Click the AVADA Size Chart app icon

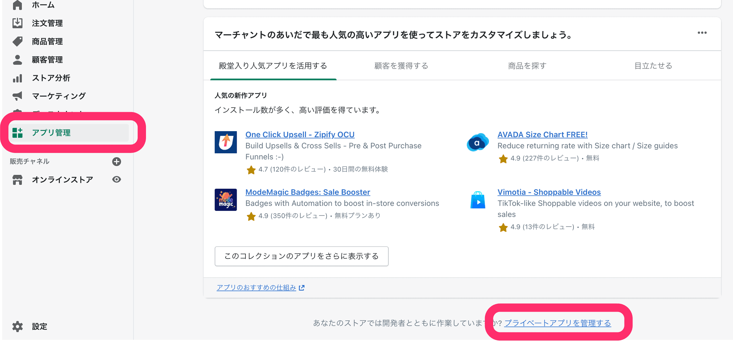point(478,142)
